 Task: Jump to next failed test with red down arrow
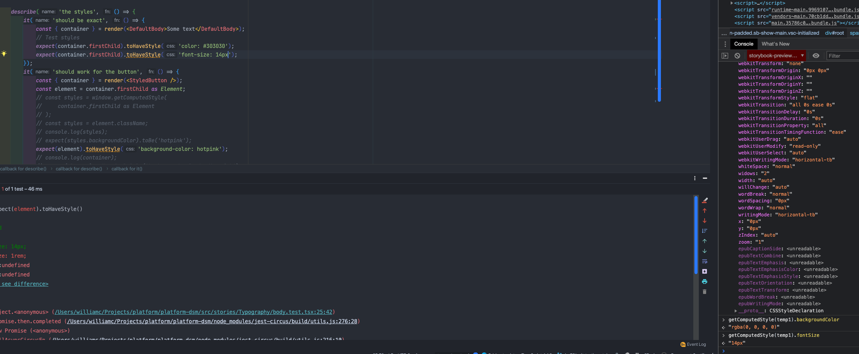[705, 221]
